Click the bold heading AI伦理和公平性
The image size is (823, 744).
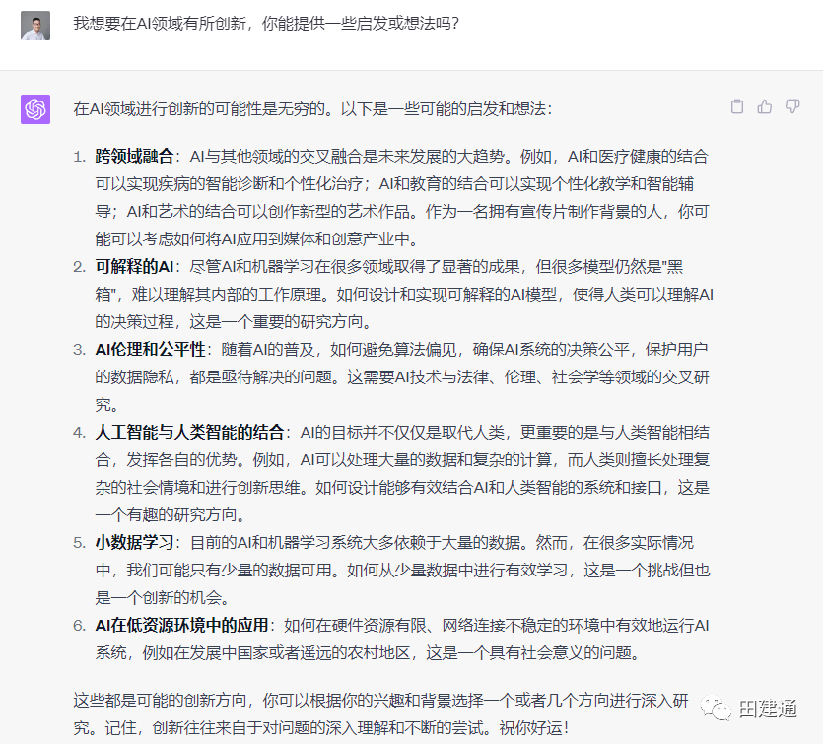(150, 349)
